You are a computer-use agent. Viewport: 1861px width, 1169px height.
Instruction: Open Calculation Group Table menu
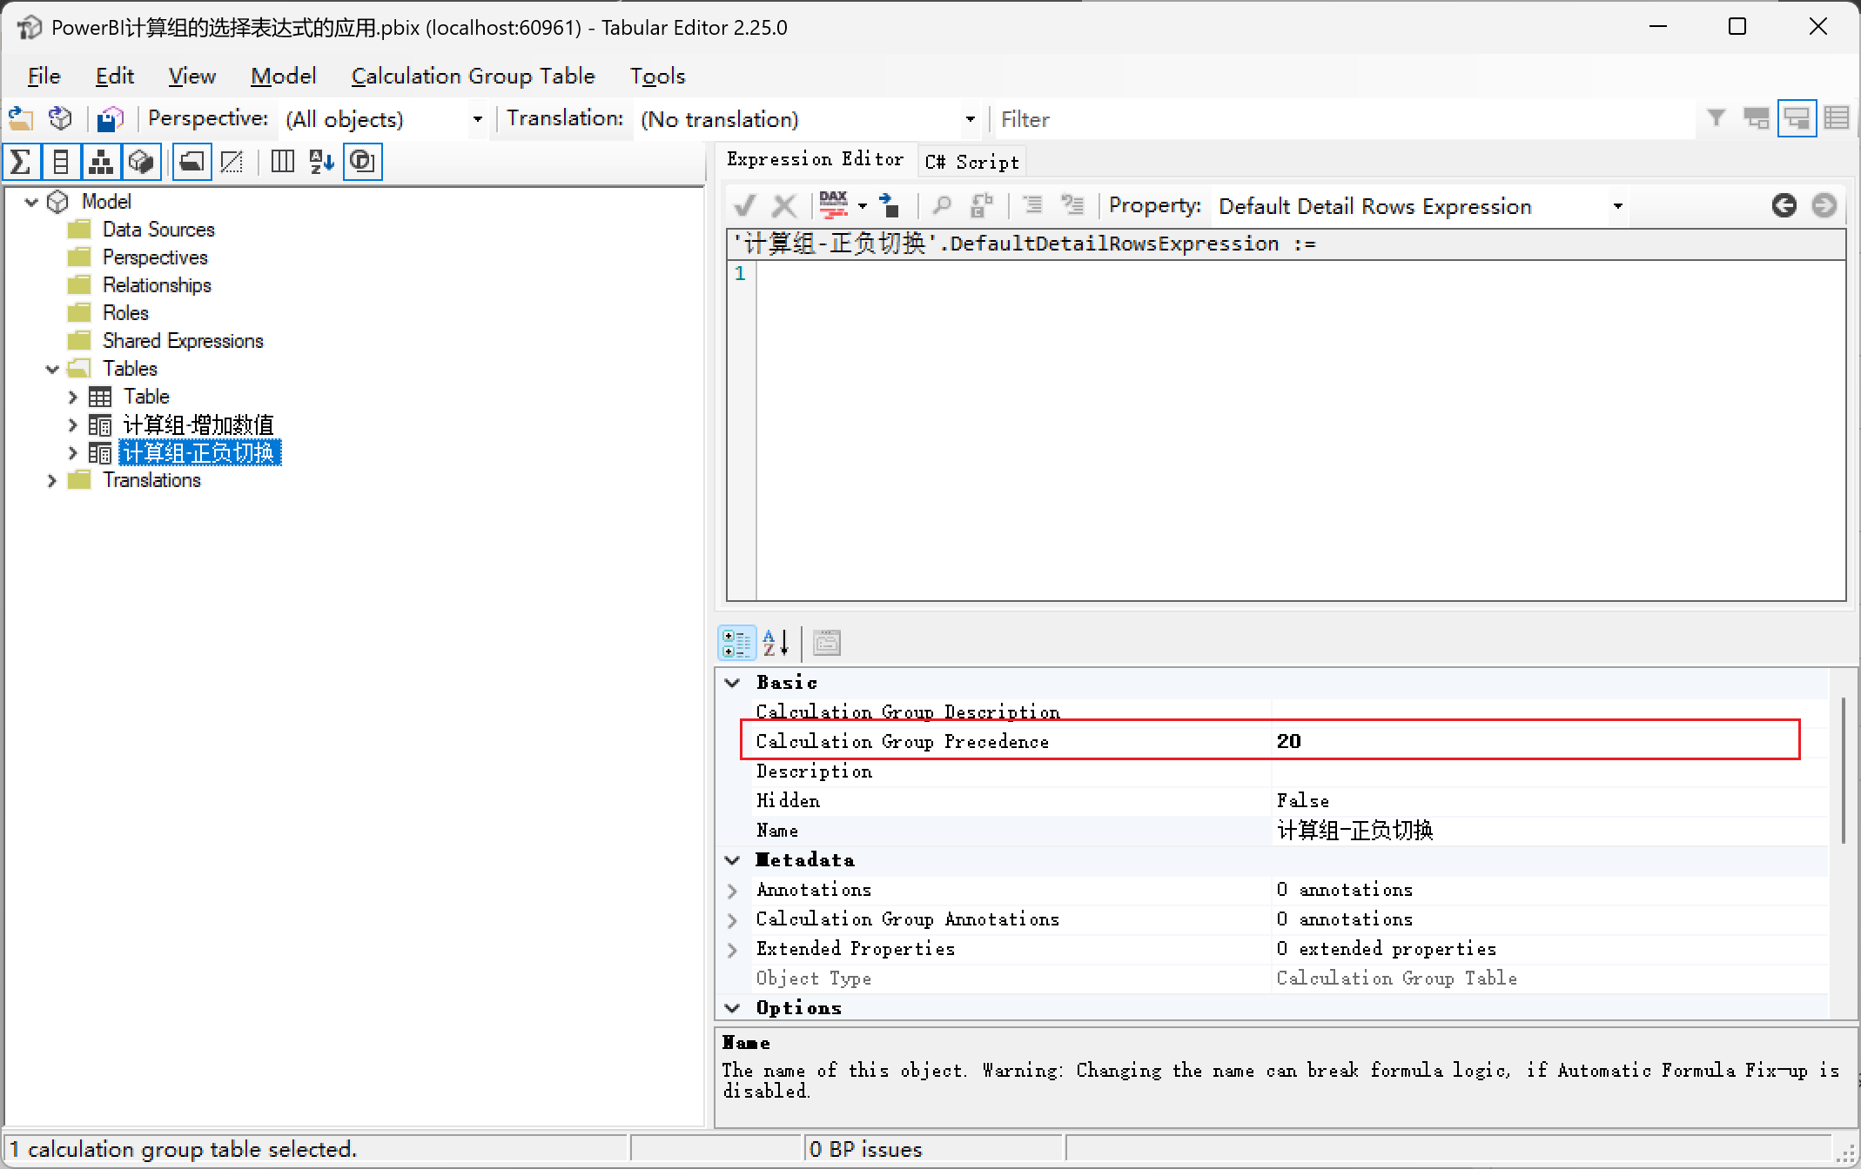(x=474, y=77)
